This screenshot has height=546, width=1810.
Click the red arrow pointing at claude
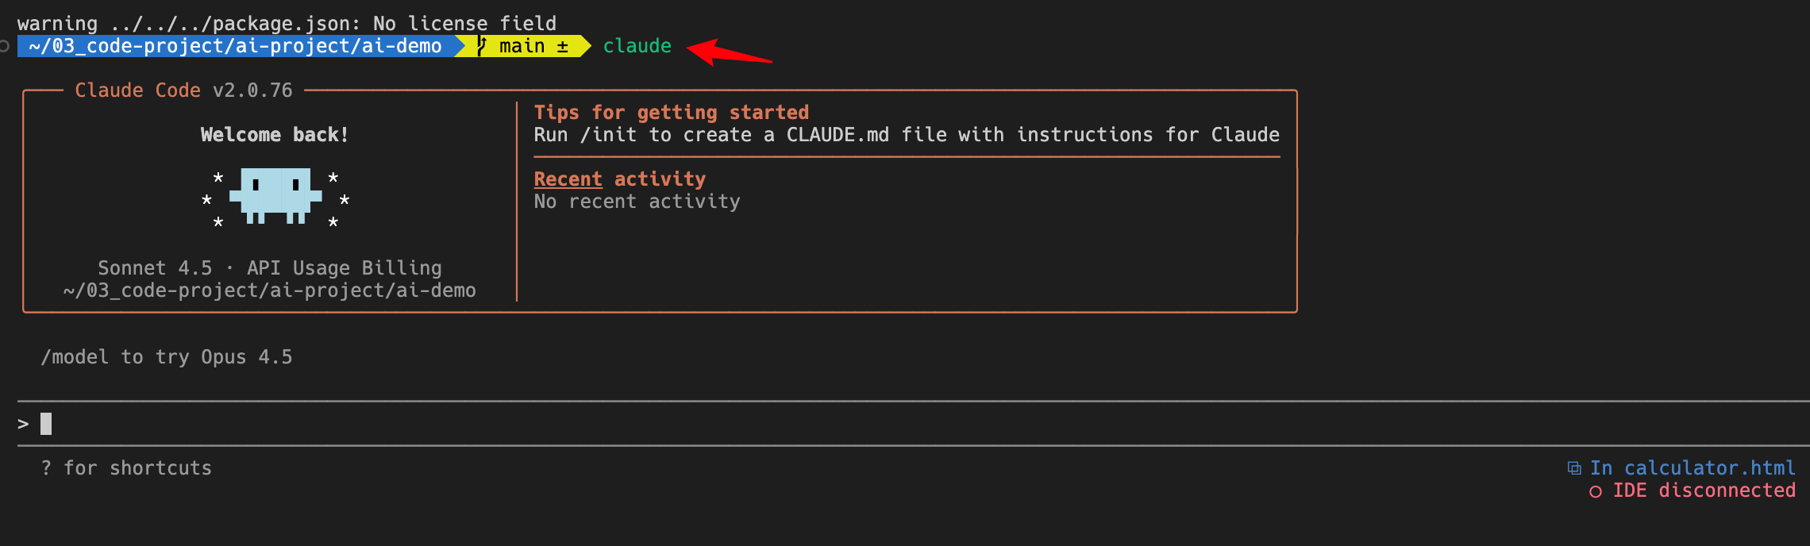(728, 52)
